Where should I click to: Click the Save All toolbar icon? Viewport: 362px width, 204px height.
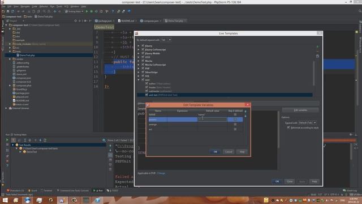click(8, 11)
